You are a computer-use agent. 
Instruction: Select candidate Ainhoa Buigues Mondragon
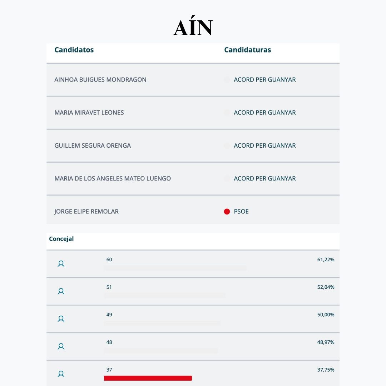[x=100, y=80]
